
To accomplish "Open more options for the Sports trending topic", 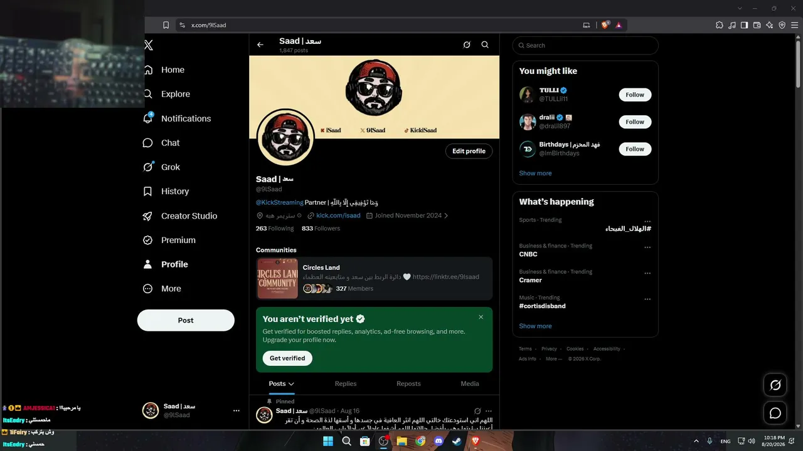I will (x=647, y=221).
